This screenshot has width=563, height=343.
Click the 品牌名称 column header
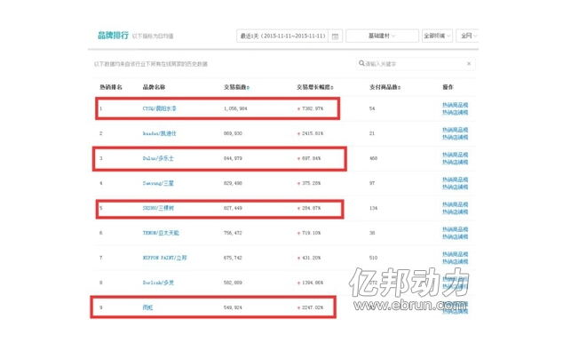coord(154,87)
